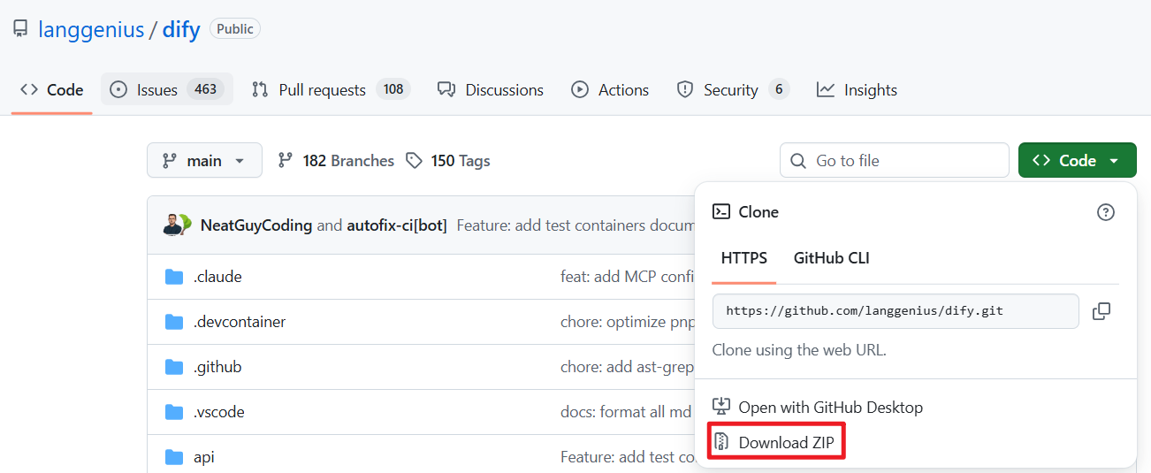Screen dimensions: 1151x473
Task: Open the 'feat: add MCP confi' commit message
Action: [628, 277]
